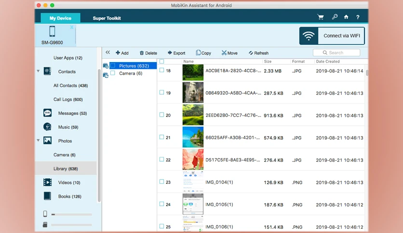Collapse the Photos section triangle
The image size is (403, 233).
38,141
